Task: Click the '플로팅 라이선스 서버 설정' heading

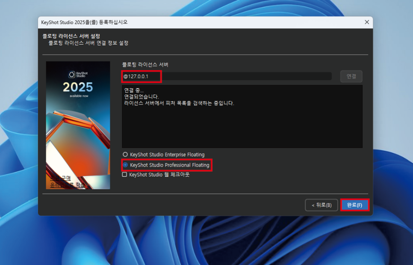Action: 71,36
